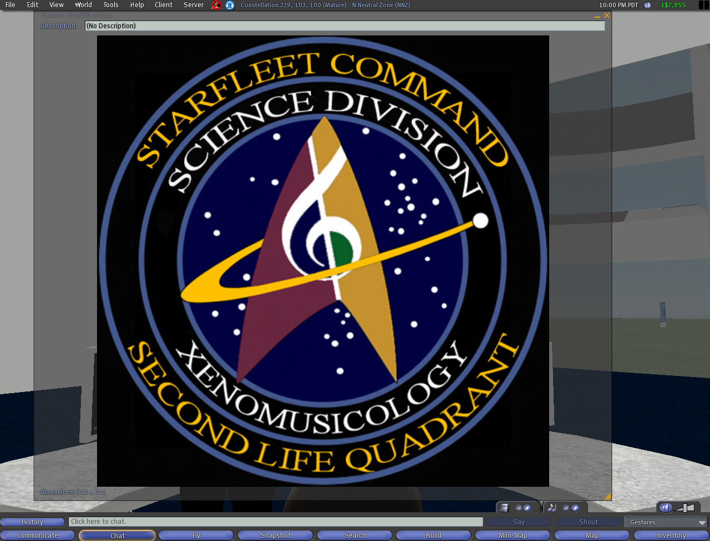This screenshot has height=541, width=710.
Task: Click the Fly button
Action: (196, 535)
